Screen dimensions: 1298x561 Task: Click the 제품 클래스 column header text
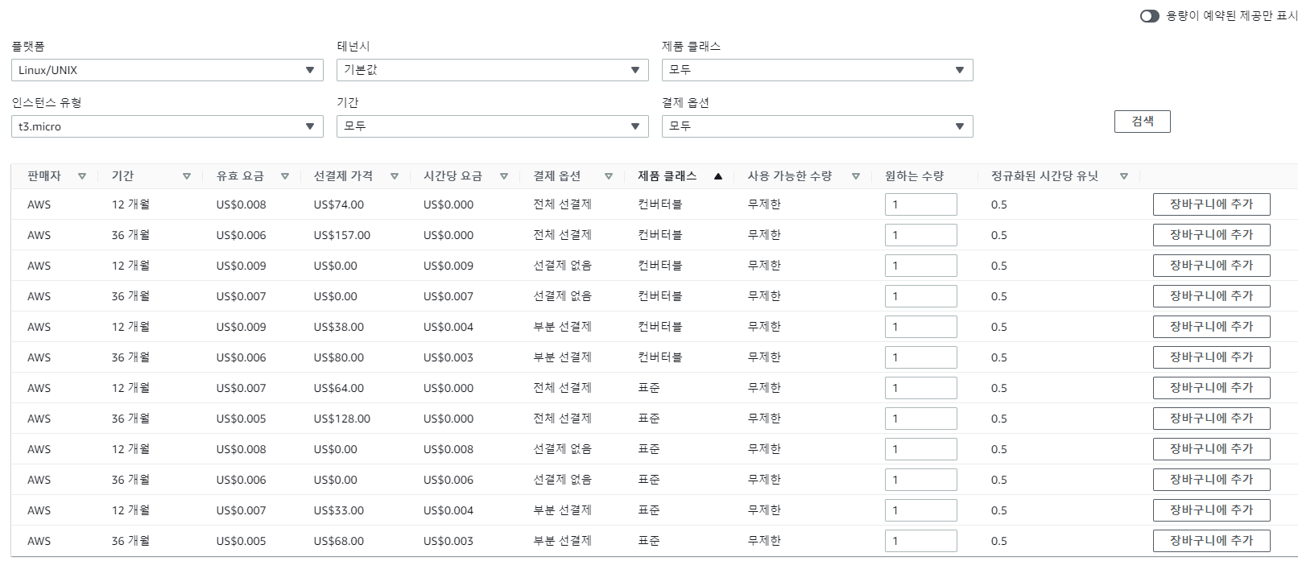[x=667, y=176]
